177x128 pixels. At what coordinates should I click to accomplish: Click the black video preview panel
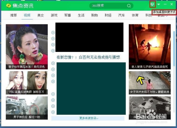click(x=90, y=37)
